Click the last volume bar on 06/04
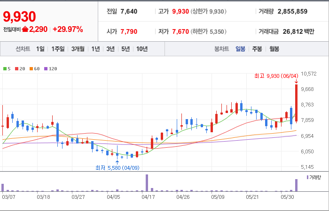Screen dimensions: 329x211 coord(296,185)
